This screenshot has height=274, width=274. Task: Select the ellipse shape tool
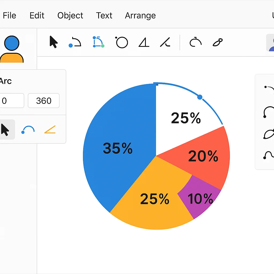pyautogui.click(x=121, y=42)
